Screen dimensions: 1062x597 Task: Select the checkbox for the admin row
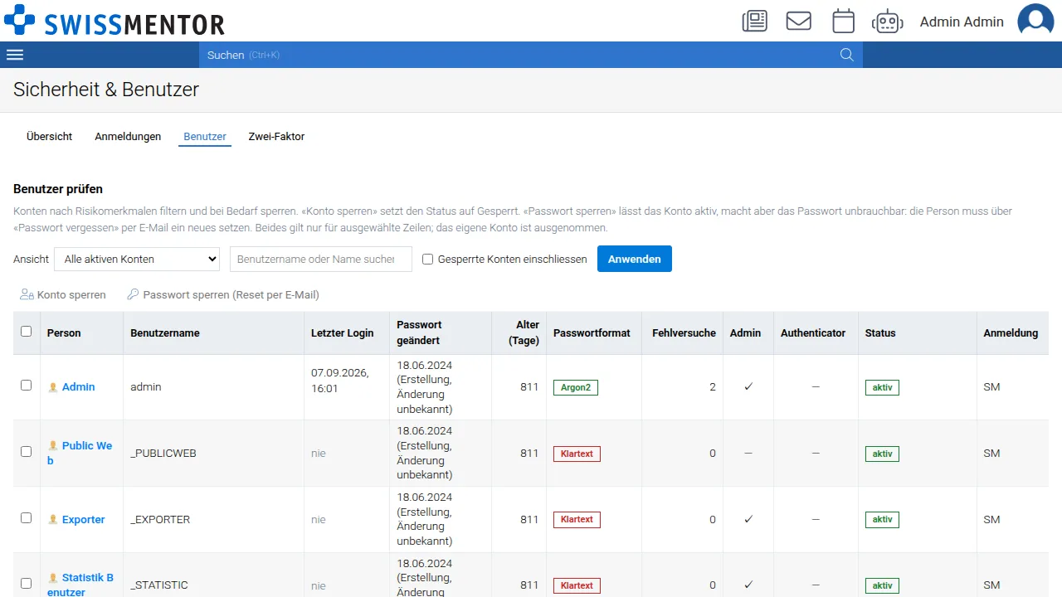tap(26, 386)
